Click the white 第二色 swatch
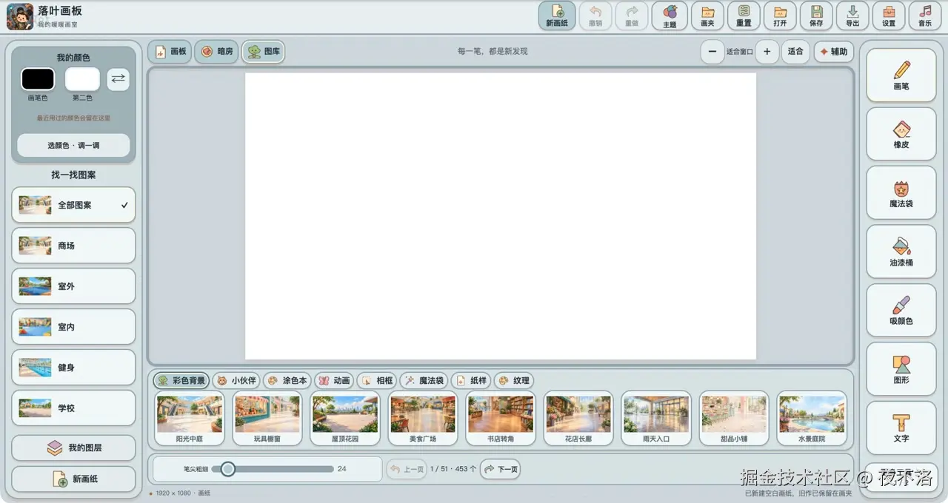 82,79
